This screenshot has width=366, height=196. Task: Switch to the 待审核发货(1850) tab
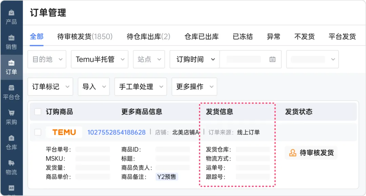click(x=85, y=36)
